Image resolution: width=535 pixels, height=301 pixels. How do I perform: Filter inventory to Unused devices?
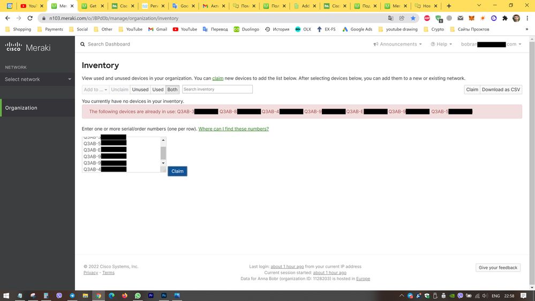[x=140, y=89]
